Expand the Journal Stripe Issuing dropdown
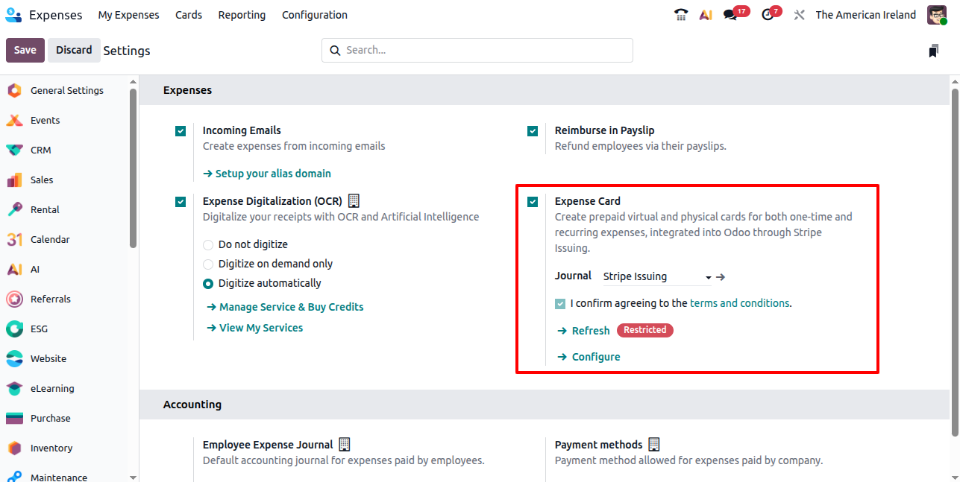960x482 pixels. 657,277
